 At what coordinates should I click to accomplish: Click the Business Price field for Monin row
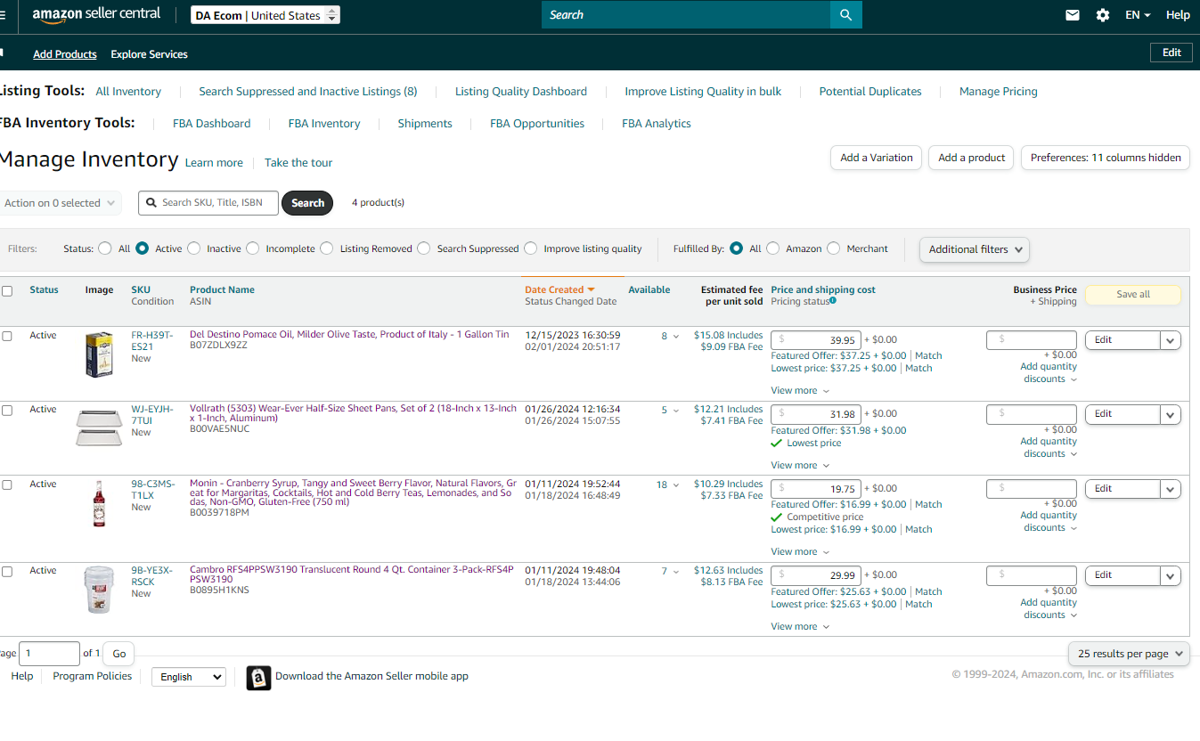pos(1032,489)
